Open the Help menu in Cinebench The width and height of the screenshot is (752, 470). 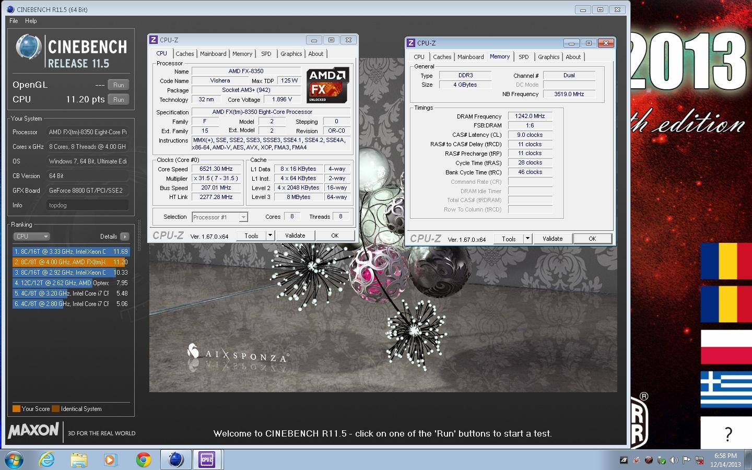pyautogui.click(x=31, y=21)
